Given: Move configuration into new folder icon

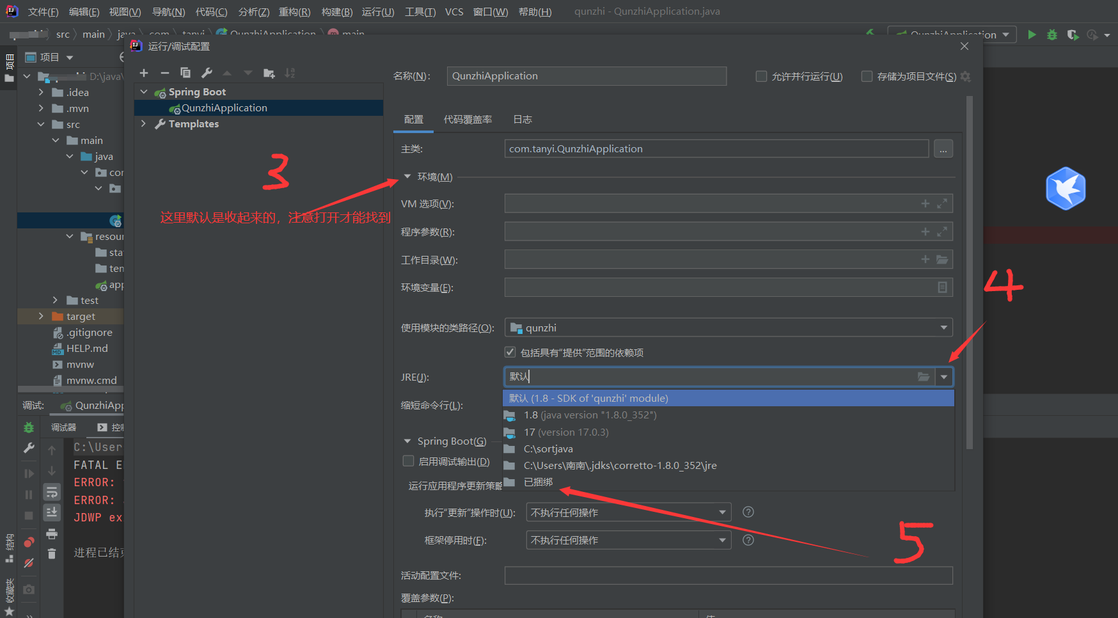Looking at the screenshot, I should click(269, 73).
